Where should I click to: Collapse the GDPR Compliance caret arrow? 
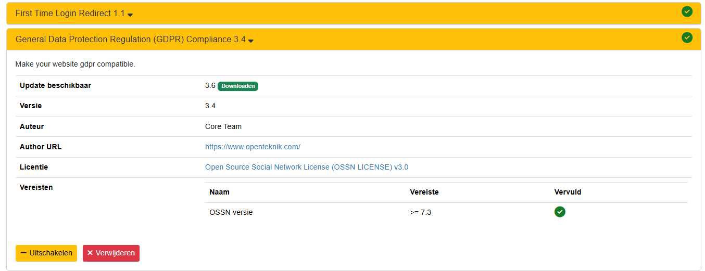[x=250, y=41]
